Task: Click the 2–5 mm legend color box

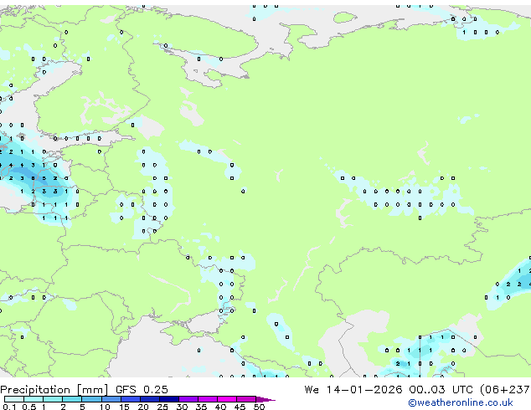Action: (72, 399)
